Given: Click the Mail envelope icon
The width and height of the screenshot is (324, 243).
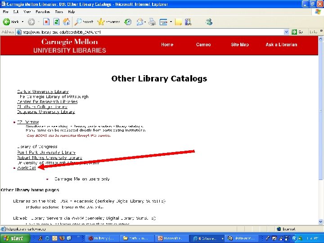Looking at the screenshot, I should pos(139,22).
